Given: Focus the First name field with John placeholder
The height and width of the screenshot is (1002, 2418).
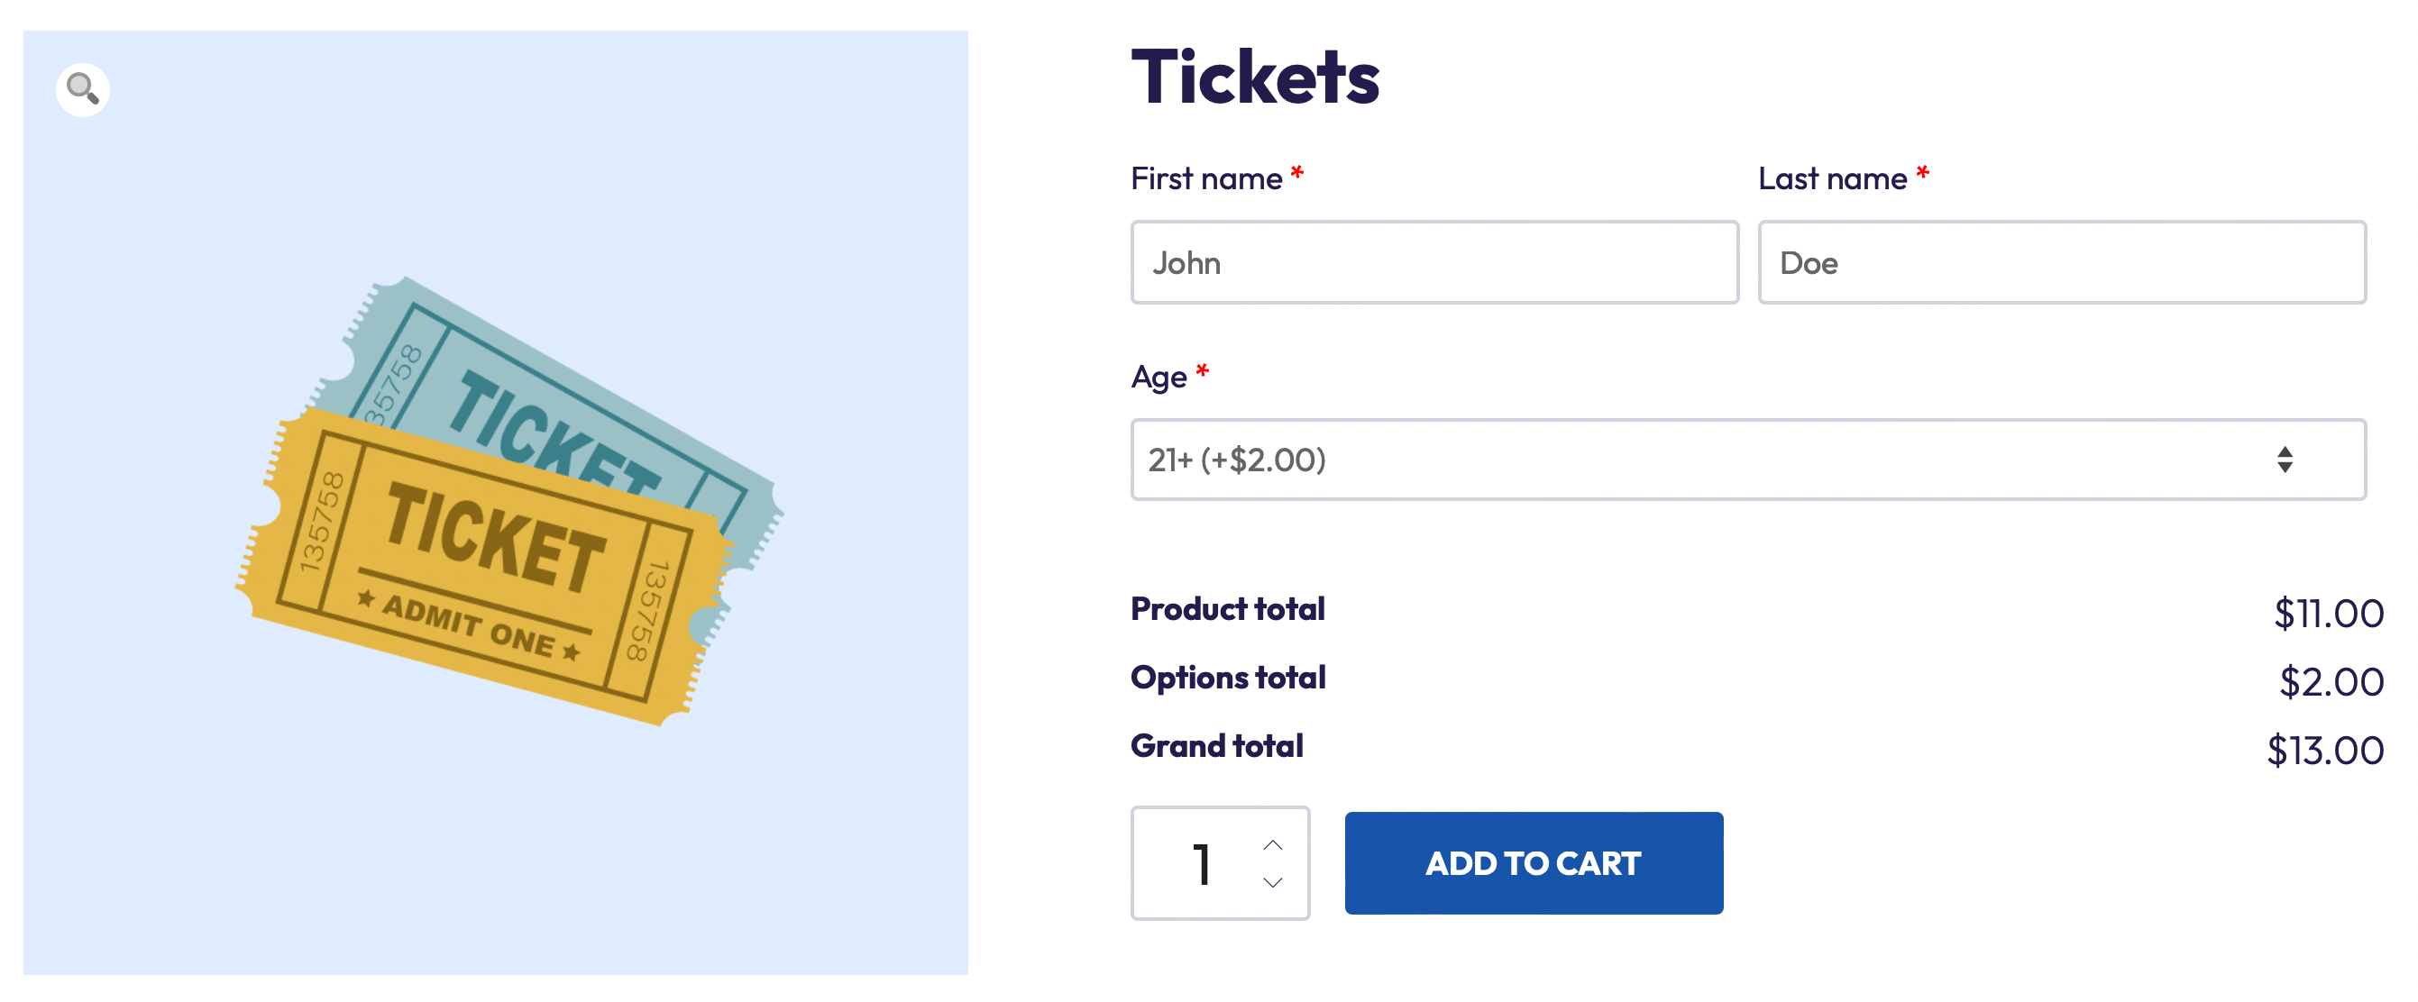Looking at the screenshot, I should (x=1433, y=263).
